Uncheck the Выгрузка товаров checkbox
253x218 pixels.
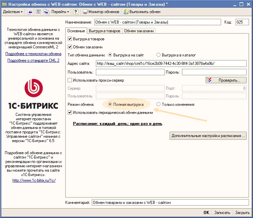[70, 39]
